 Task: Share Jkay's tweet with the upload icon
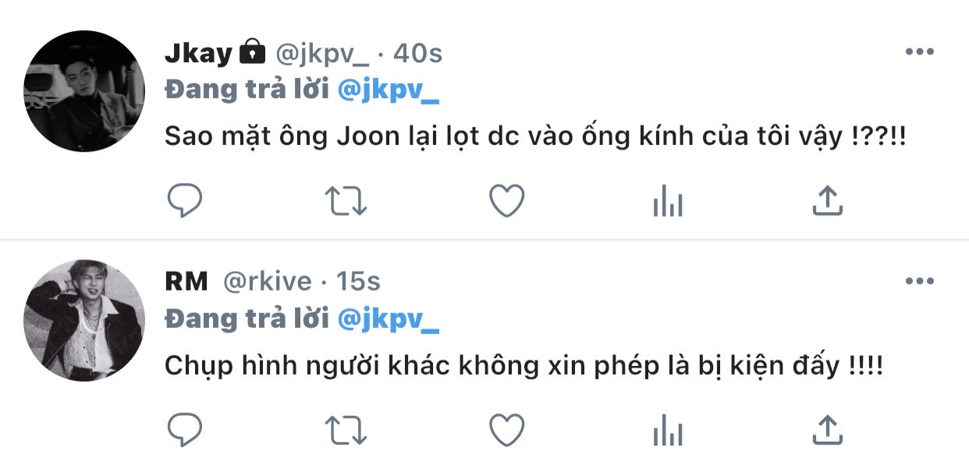click(827, 200)
